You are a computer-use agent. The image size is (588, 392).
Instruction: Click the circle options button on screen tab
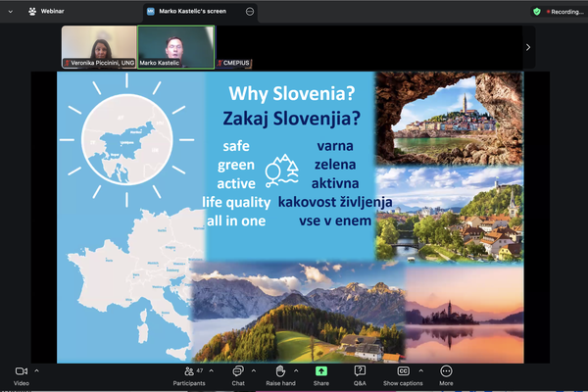250,12
